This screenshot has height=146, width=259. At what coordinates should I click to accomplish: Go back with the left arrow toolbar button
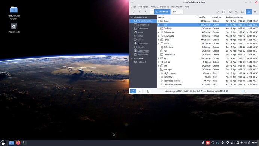coord(133,12)
